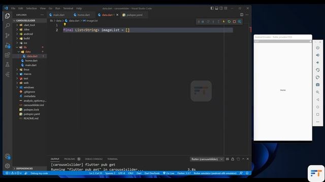Open emulator extended controls ellipsis
325x182 pixels.
318,122
